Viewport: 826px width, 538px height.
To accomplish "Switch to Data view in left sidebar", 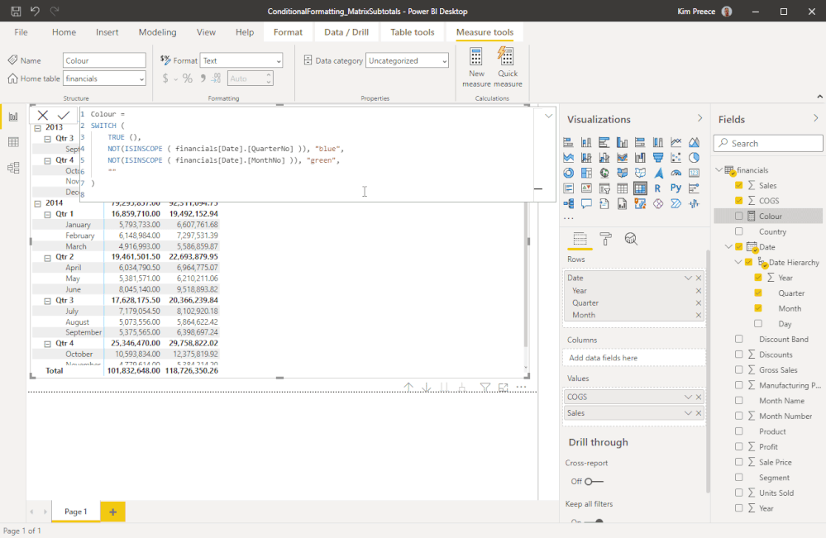I will 13,142.
